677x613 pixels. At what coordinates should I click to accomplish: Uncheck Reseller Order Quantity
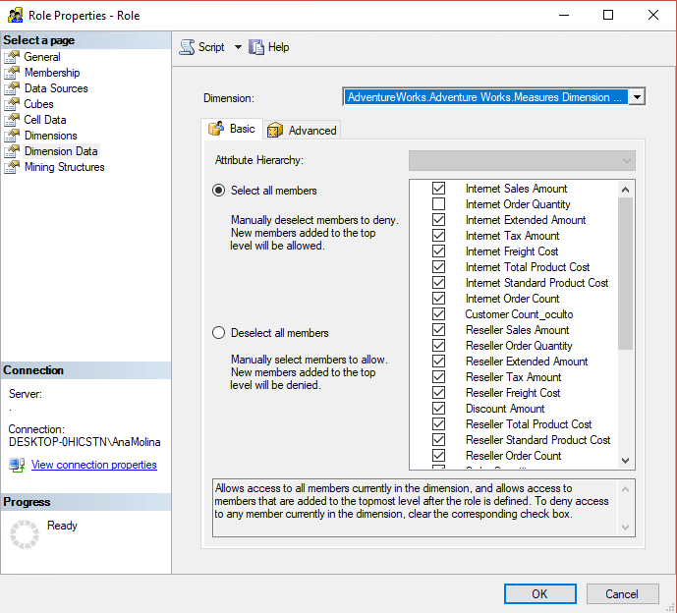click(x=438, y=346)
